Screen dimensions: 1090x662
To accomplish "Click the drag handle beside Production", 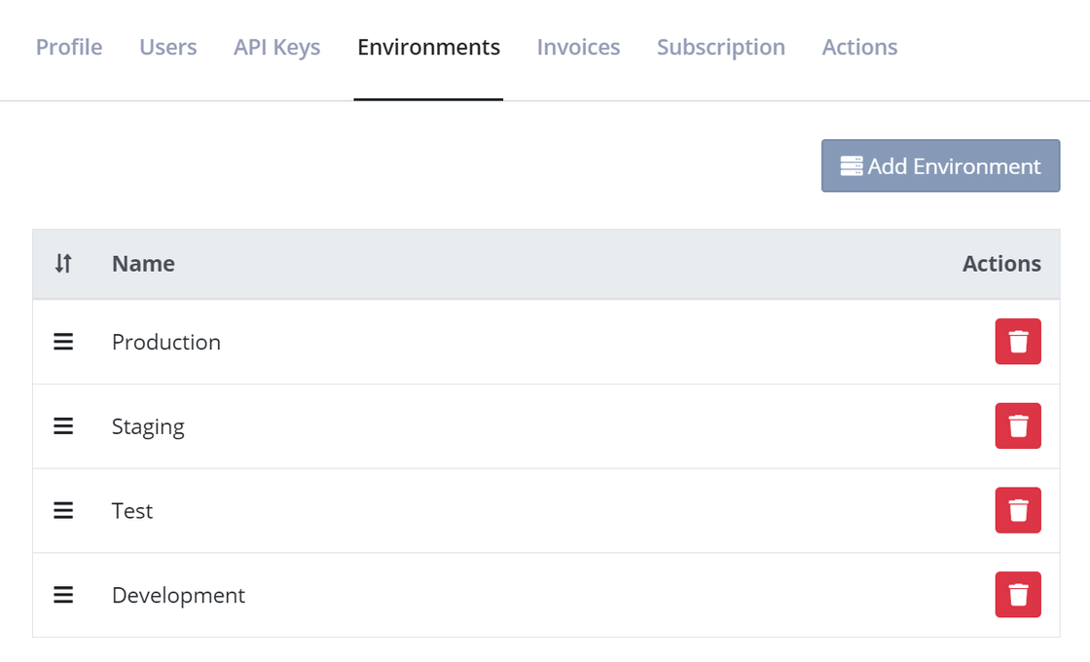I will coord(63,342).
